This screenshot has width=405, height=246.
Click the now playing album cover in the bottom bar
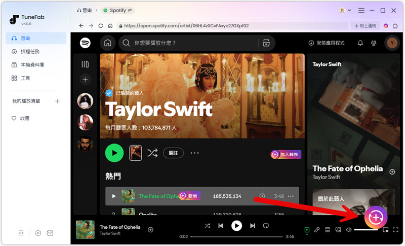click(x=85, y=230)
